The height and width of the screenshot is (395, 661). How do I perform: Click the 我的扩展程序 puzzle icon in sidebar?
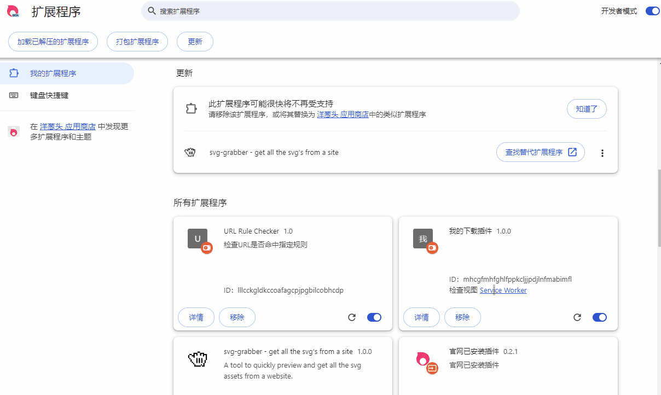(x=13, y=73)
